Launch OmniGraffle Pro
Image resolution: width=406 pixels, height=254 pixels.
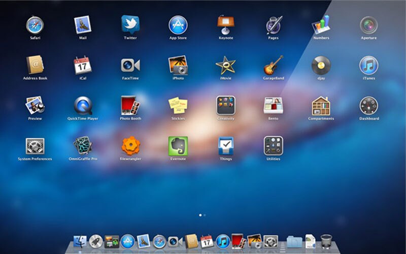[83, 146]
